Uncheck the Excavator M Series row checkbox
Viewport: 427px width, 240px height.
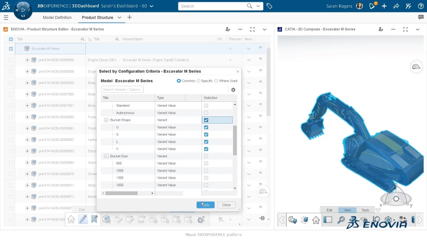coord(11,49)
